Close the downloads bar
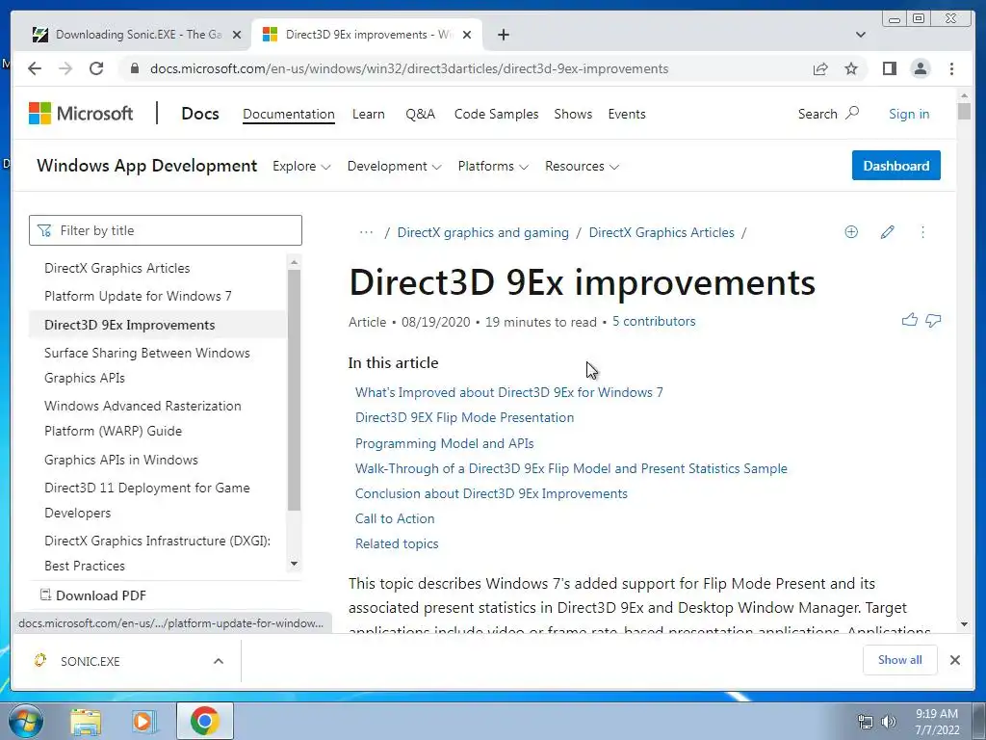This screenshot has height=740, width=986. pos(954,660)
